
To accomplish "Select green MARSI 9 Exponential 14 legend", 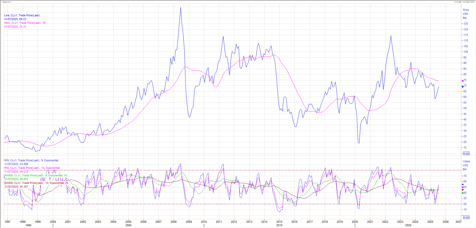I will tap(36, 175).
